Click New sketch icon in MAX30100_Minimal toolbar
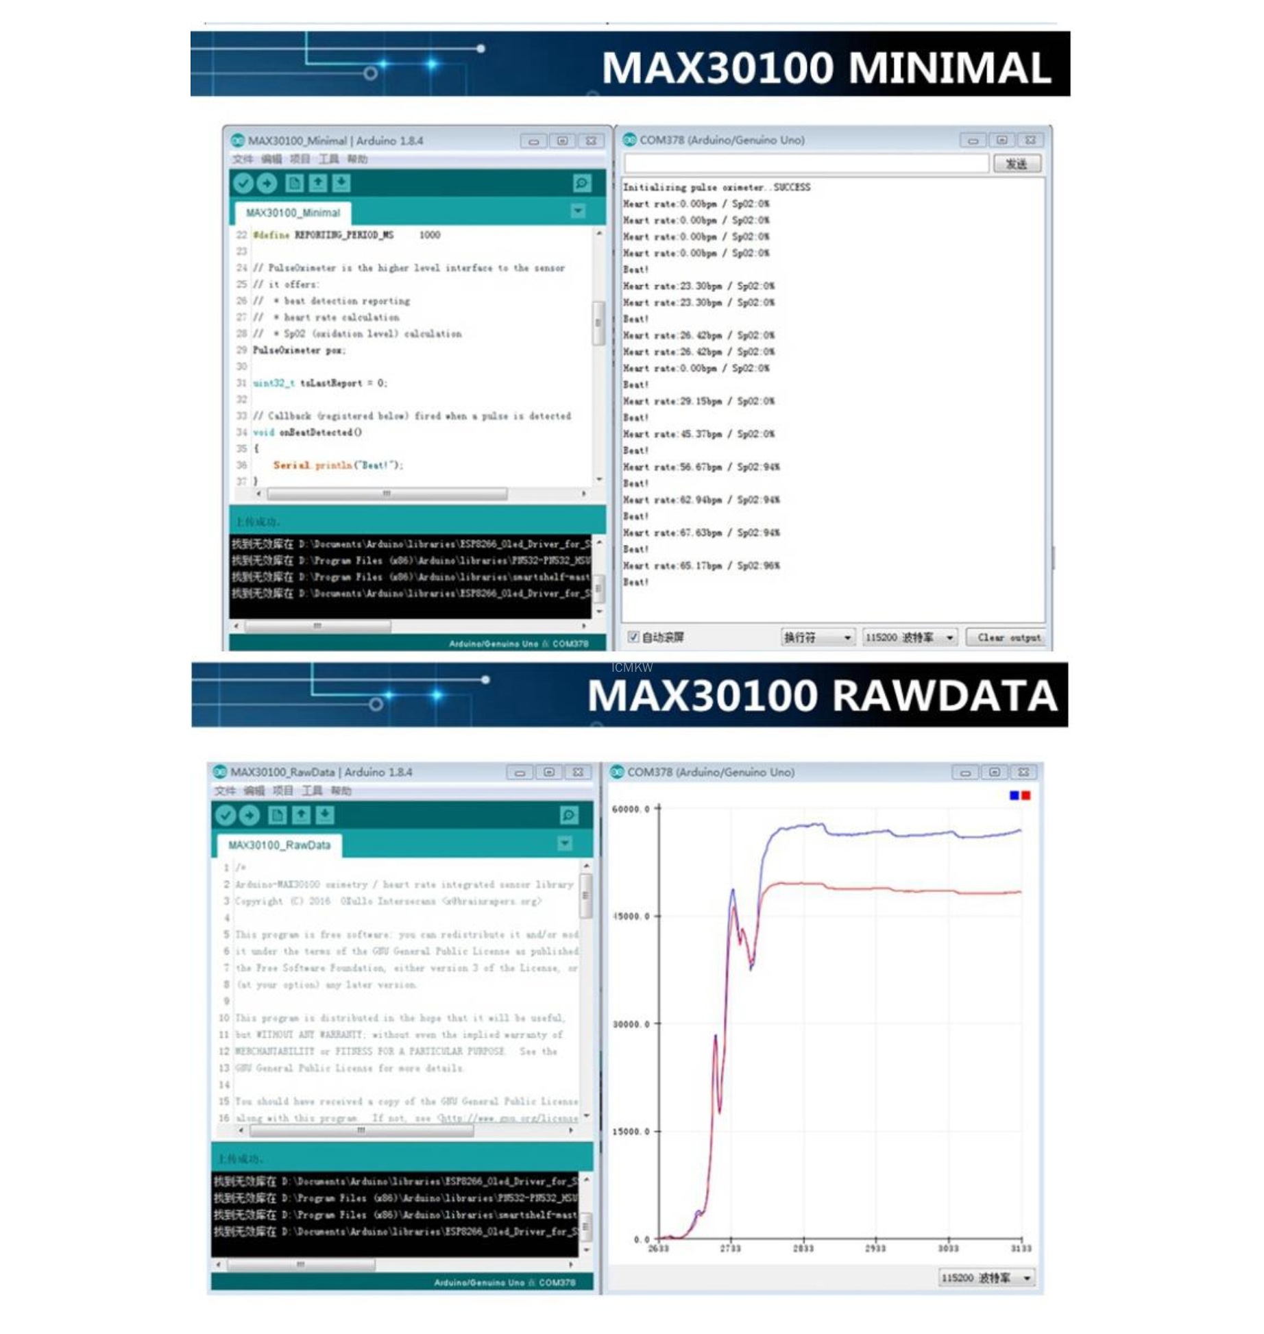This screenshot has width=1264, height=1334. [x=295, y=183]
